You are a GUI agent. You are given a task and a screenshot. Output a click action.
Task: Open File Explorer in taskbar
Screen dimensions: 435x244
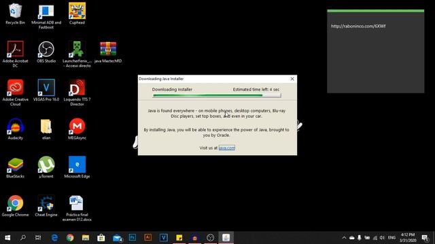pos(86,237)
